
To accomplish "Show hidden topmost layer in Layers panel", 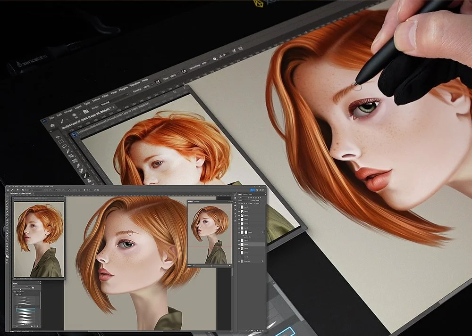I will pyautogui.click(x=239, y=207).
